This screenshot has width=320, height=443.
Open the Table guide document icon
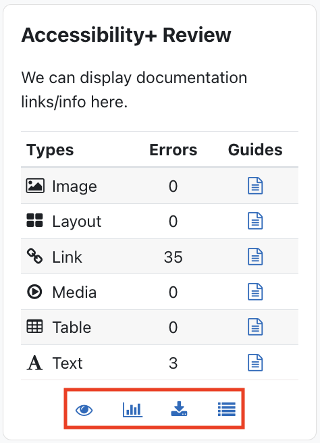click(x=255, y=327)
